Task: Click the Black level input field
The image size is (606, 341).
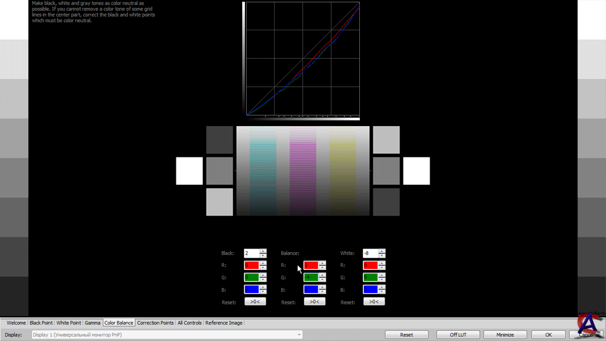Action: point(251,253)
